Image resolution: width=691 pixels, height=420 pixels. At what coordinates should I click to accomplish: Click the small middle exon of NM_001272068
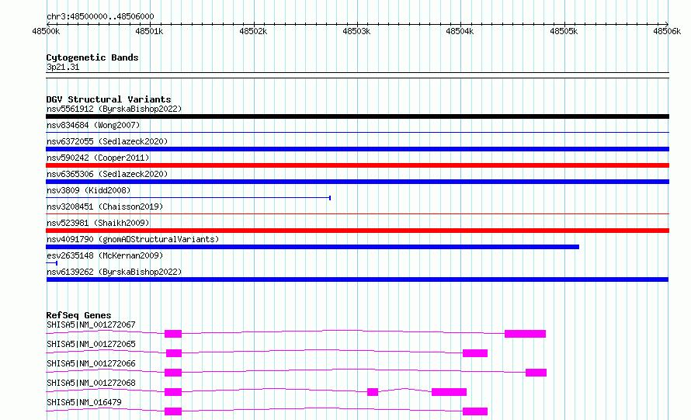point(373,392)
